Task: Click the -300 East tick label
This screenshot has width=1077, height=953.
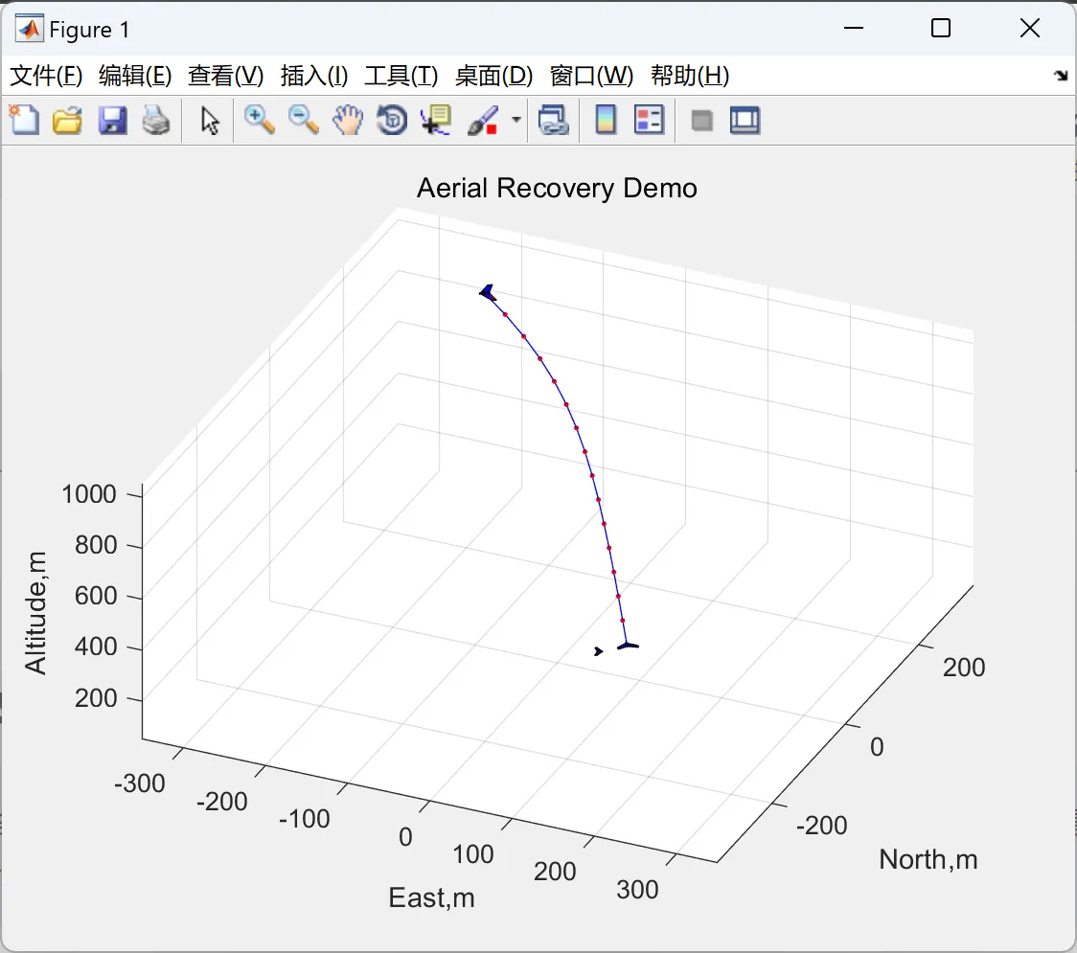Action: click(140, 783)
